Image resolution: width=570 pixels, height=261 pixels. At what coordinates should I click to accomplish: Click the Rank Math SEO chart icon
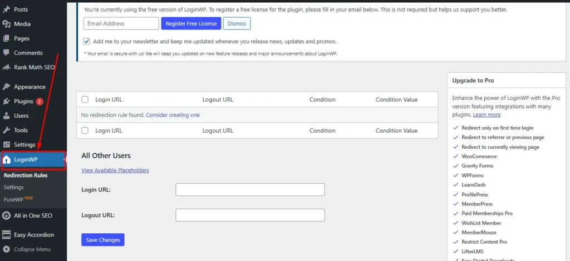[6, 67]
